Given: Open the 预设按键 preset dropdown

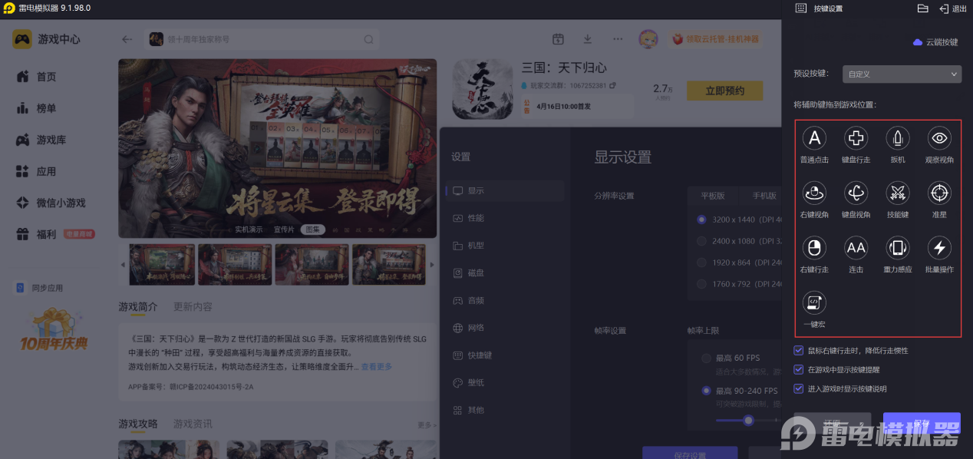Looking at the screenshot, I should (x=902, y=74).
